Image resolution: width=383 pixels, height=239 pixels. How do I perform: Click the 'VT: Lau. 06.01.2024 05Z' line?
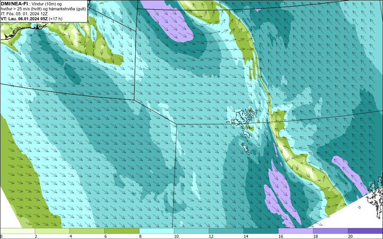tap(25, 19)
